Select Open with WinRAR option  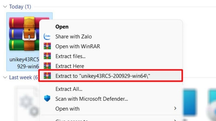pyautogui.click(x=77, y=47)
